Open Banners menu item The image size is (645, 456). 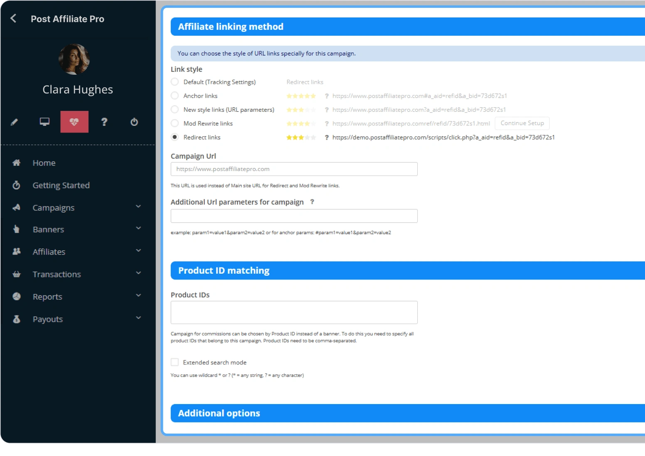pyautogui.click(x=48, y=229)
